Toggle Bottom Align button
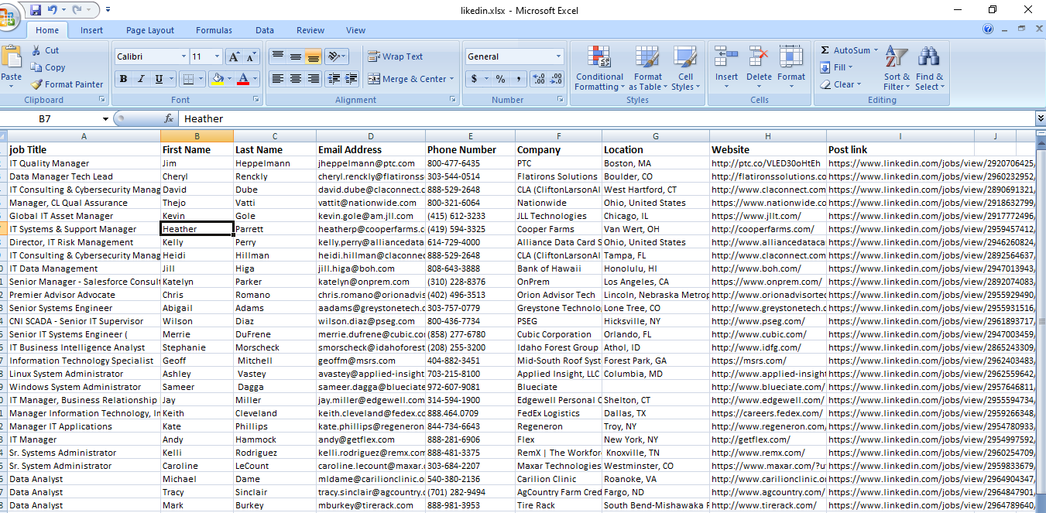 point(313,56)
